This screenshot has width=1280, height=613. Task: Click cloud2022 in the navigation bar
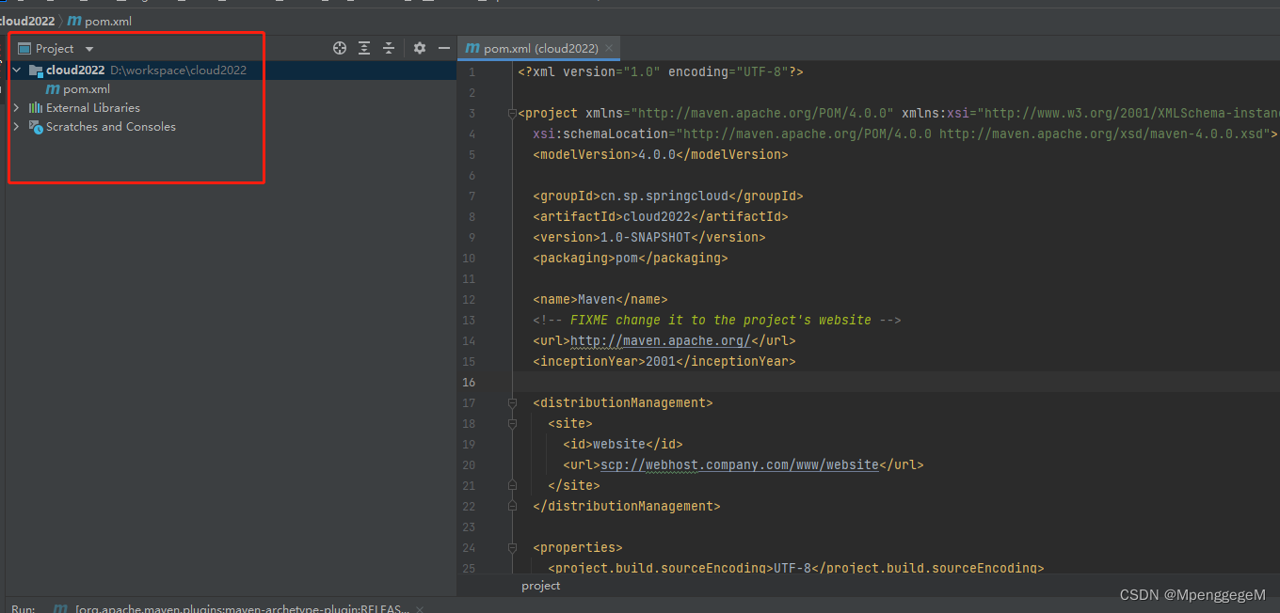pyautogui.click(x=26, y=21)
